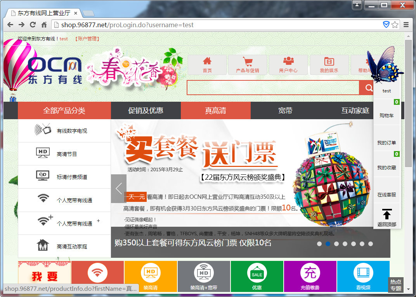
Task: Click the blue shield extension icon
Action: point(386,25)
